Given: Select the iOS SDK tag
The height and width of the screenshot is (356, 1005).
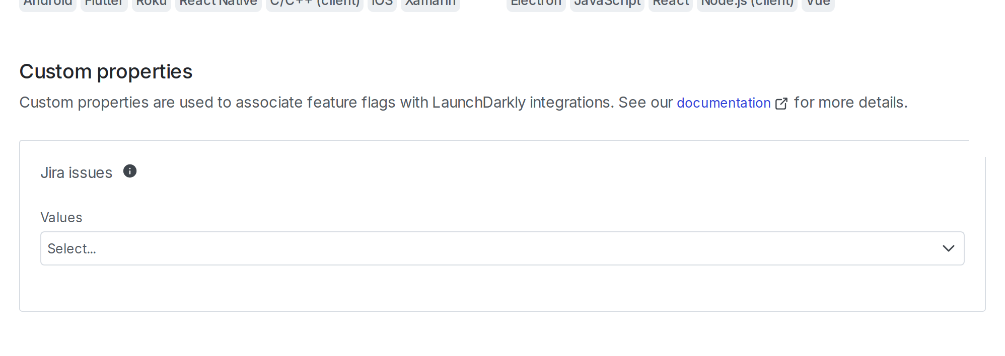Looking at the screenshot, I should pyautogui.click(x=382, y=3).
